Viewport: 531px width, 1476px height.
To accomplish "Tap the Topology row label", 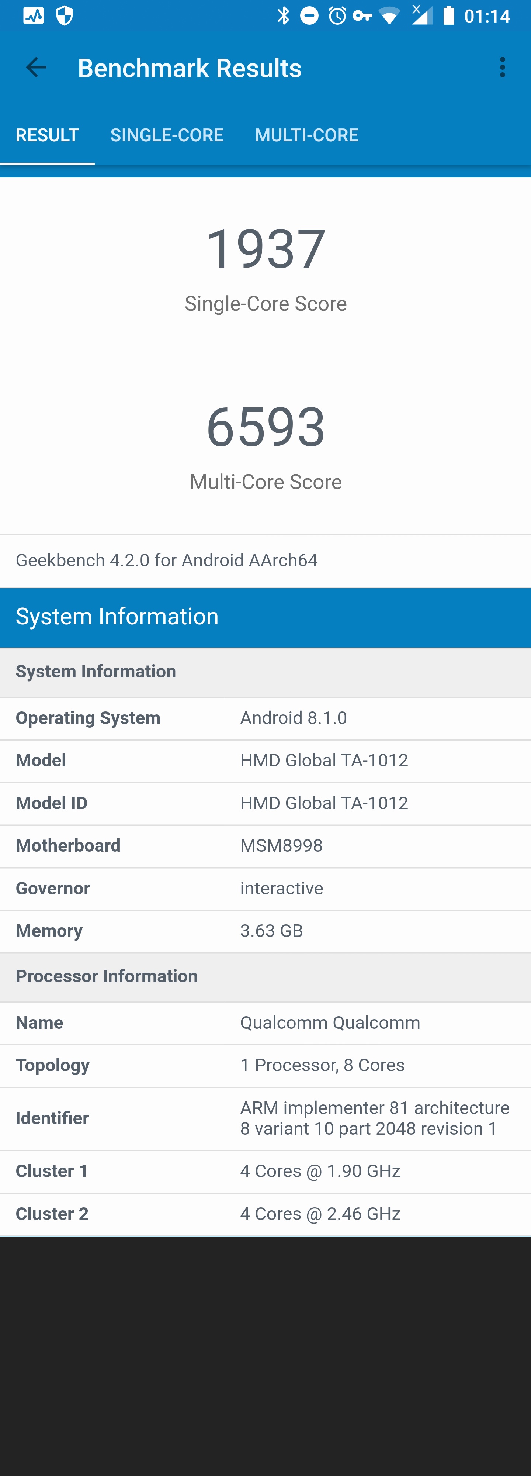I will (53, 1066).
